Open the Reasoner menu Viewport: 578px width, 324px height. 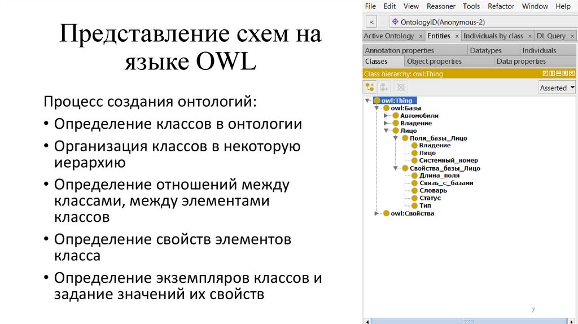click(441, 6)
